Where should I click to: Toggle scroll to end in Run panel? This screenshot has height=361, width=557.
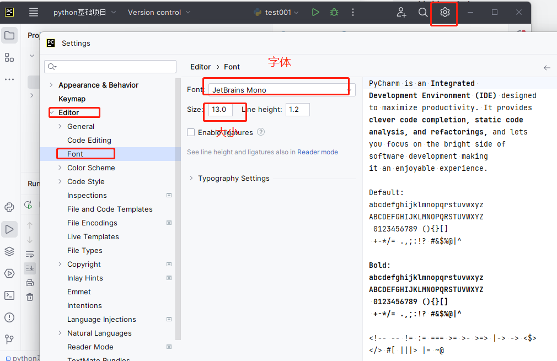tap(30, 268)
